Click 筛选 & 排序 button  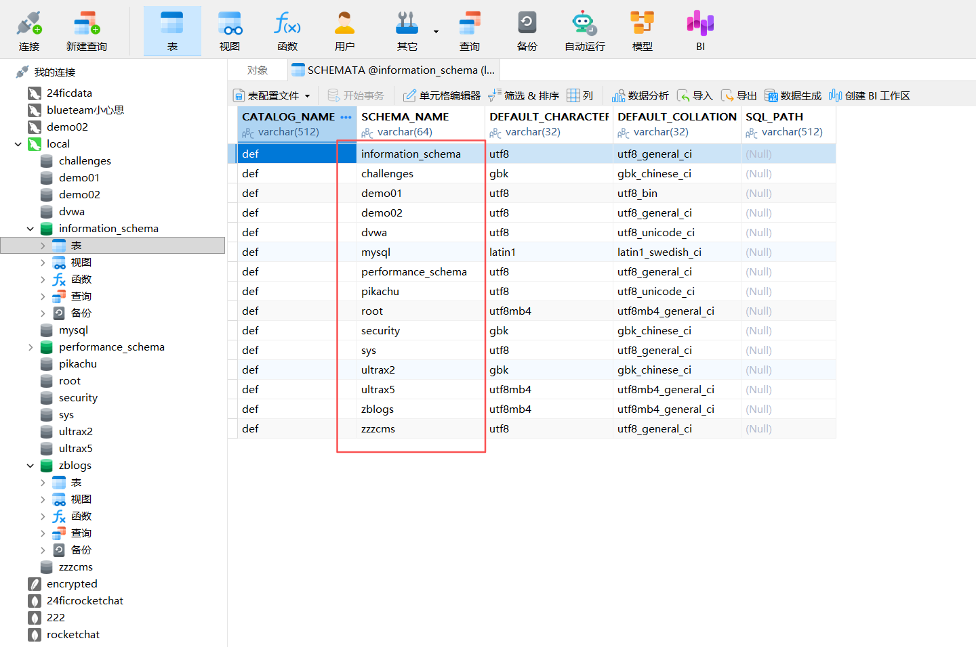pyautogui.click(x=523, y=95)
